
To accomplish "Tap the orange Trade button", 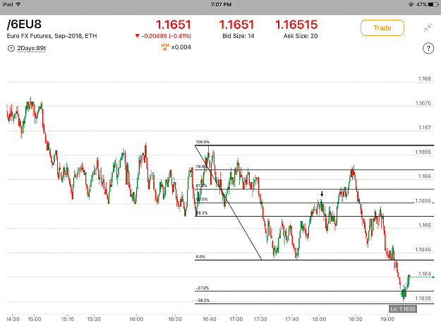I will pos(382,28).
